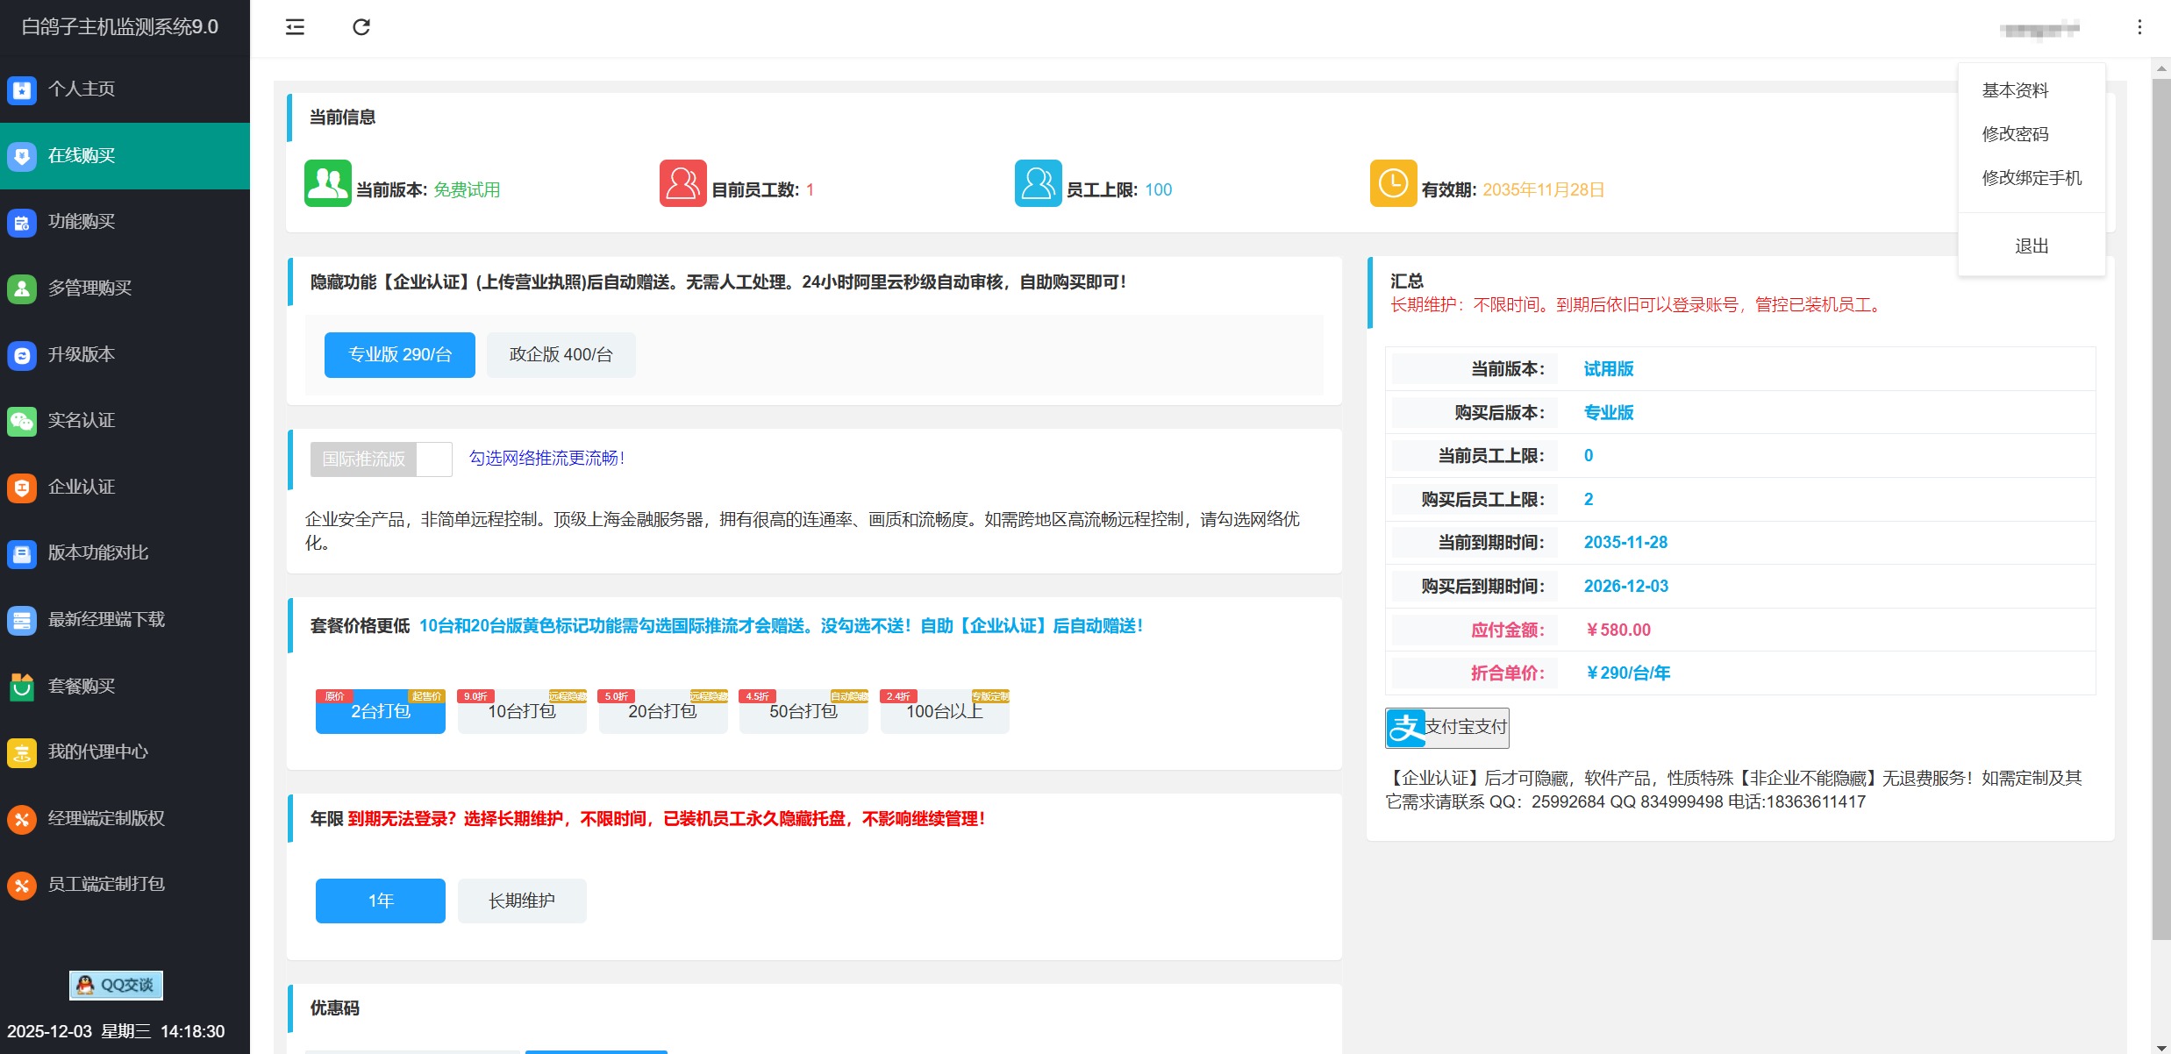The width and height of the screenshot is (2171, 1054).
Task: Open 个人主页 from the sidebar
Action: pyautogui.click(x=81, y=89)
